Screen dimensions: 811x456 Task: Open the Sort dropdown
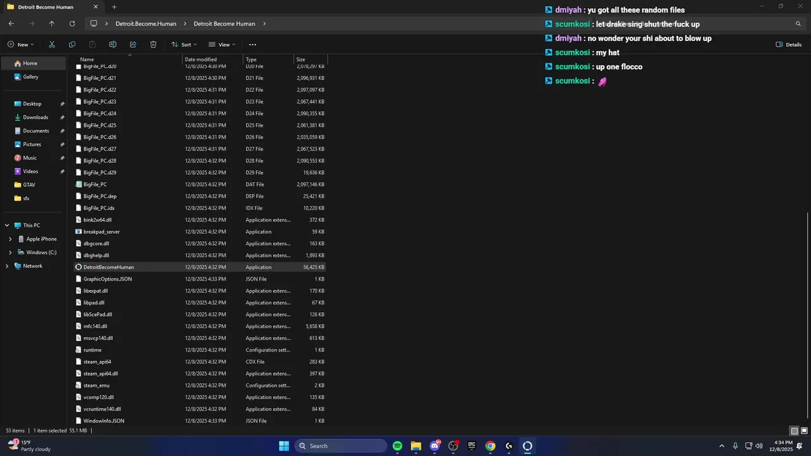[x=184, y=44]
